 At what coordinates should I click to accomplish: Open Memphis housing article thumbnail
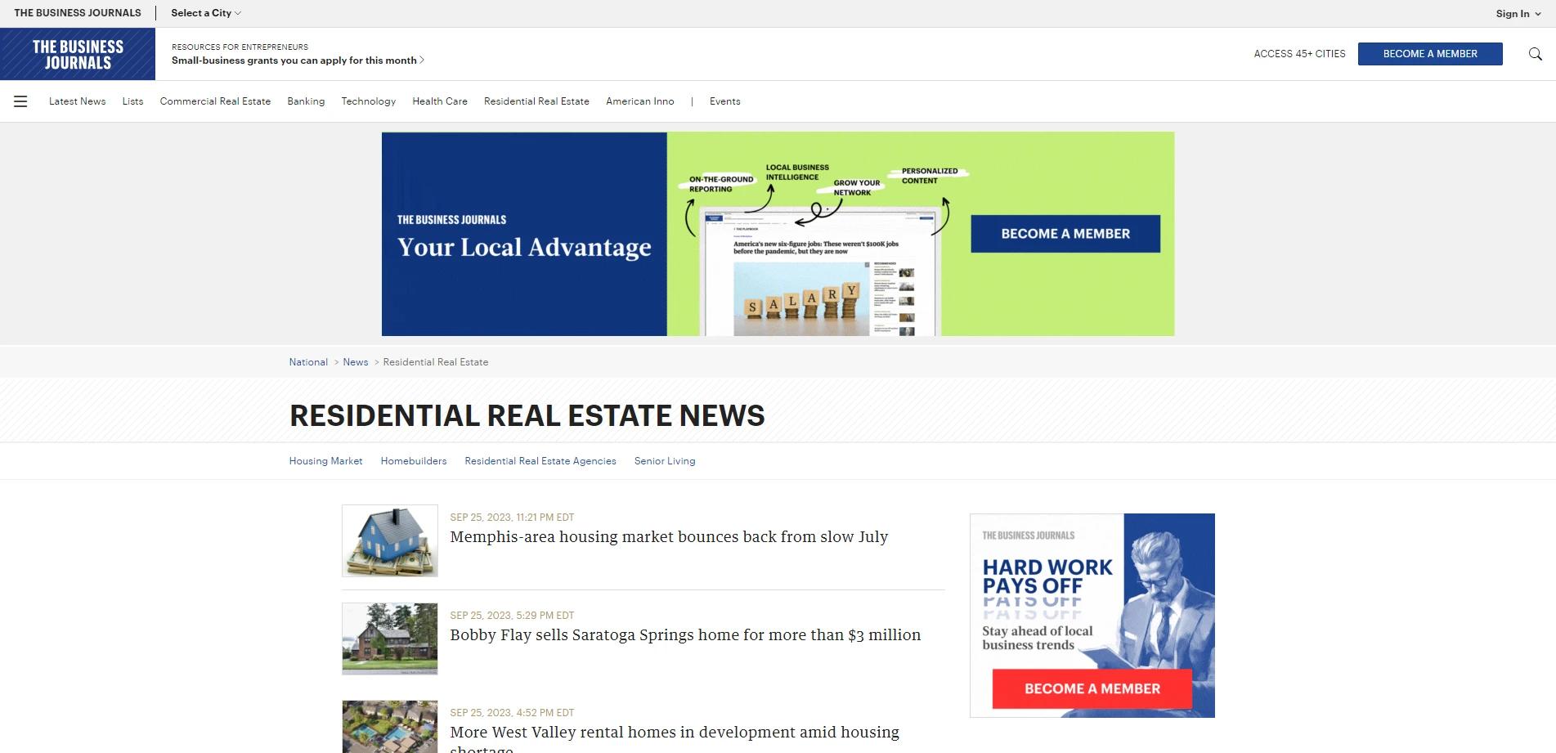(x=389, y=540)
